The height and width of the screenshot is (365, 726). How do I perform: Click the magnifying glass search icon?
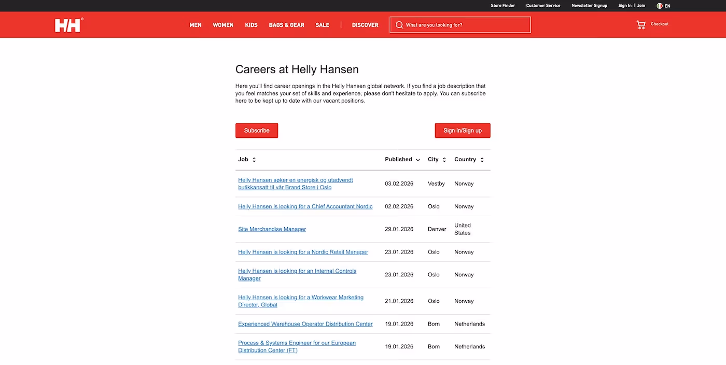[399, 24]
